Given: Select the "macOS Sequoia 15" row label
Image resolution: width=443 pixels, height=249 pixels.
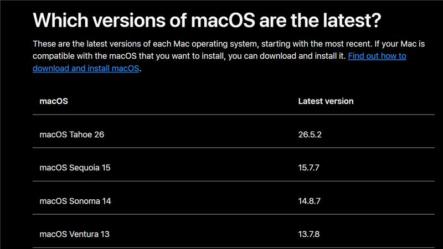Looking at the screenshot, I should point(75,168).
